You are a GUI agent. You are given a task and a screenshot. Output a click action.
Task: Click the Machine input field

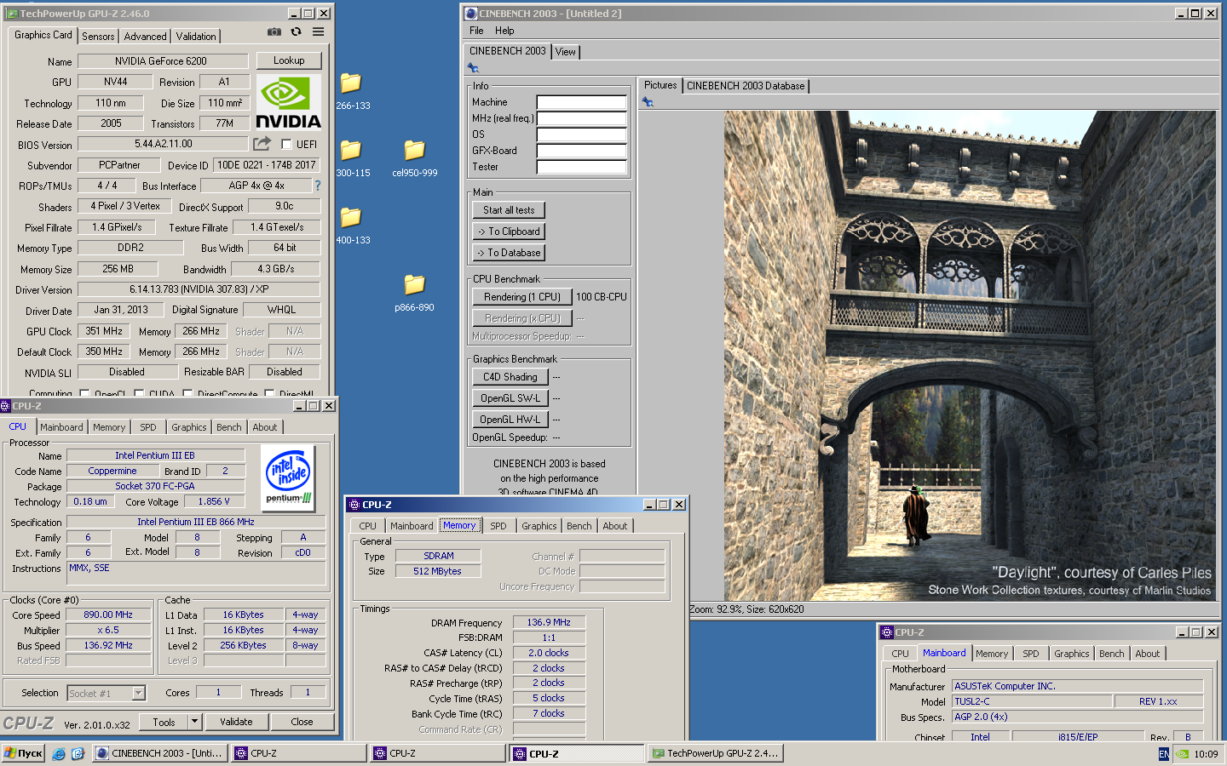coord(581,102)
